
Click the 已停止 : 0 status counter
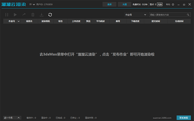75,118
